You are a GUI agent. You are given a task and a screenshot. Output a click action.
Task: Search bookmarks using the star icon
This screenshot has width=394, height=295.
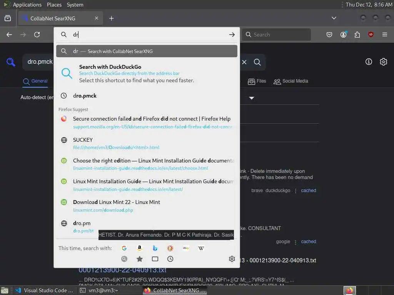[x=139, y=259]
